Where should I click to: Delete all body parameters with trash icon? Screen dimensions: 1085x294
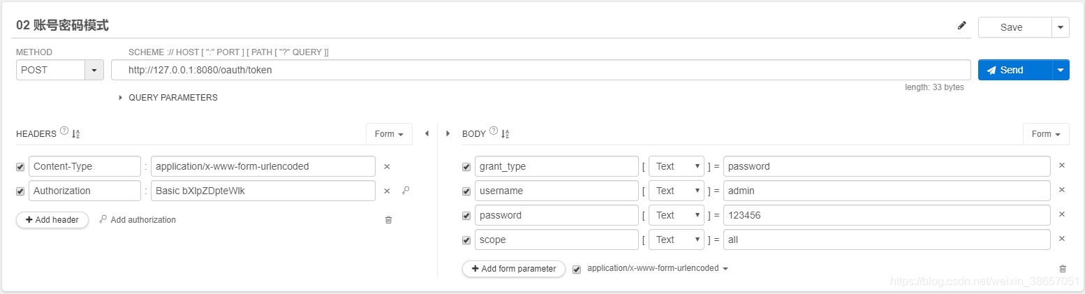(1063, 269)
